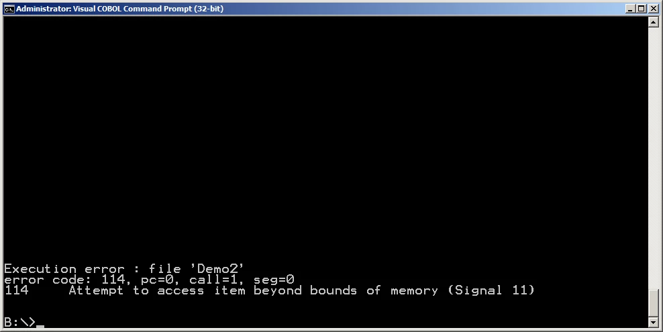Click the 'Demo2' file name in the error

point(217,269)
